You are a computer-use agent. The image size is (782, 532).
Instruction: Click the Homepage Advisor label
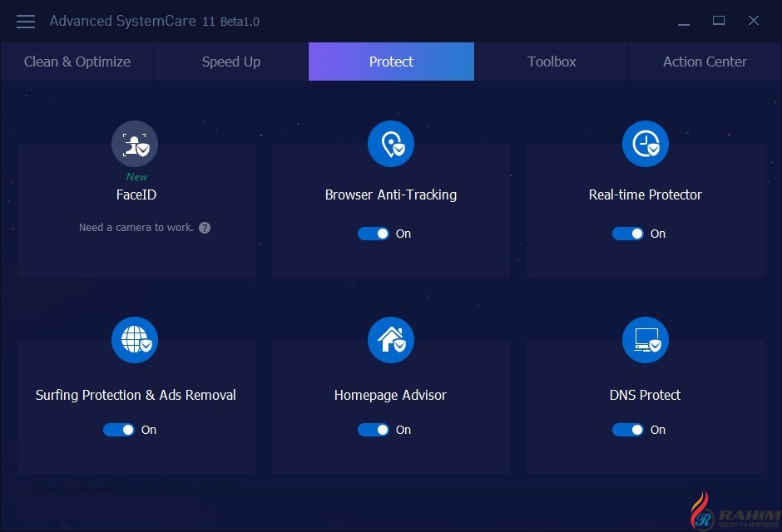[x=390, y=395]
